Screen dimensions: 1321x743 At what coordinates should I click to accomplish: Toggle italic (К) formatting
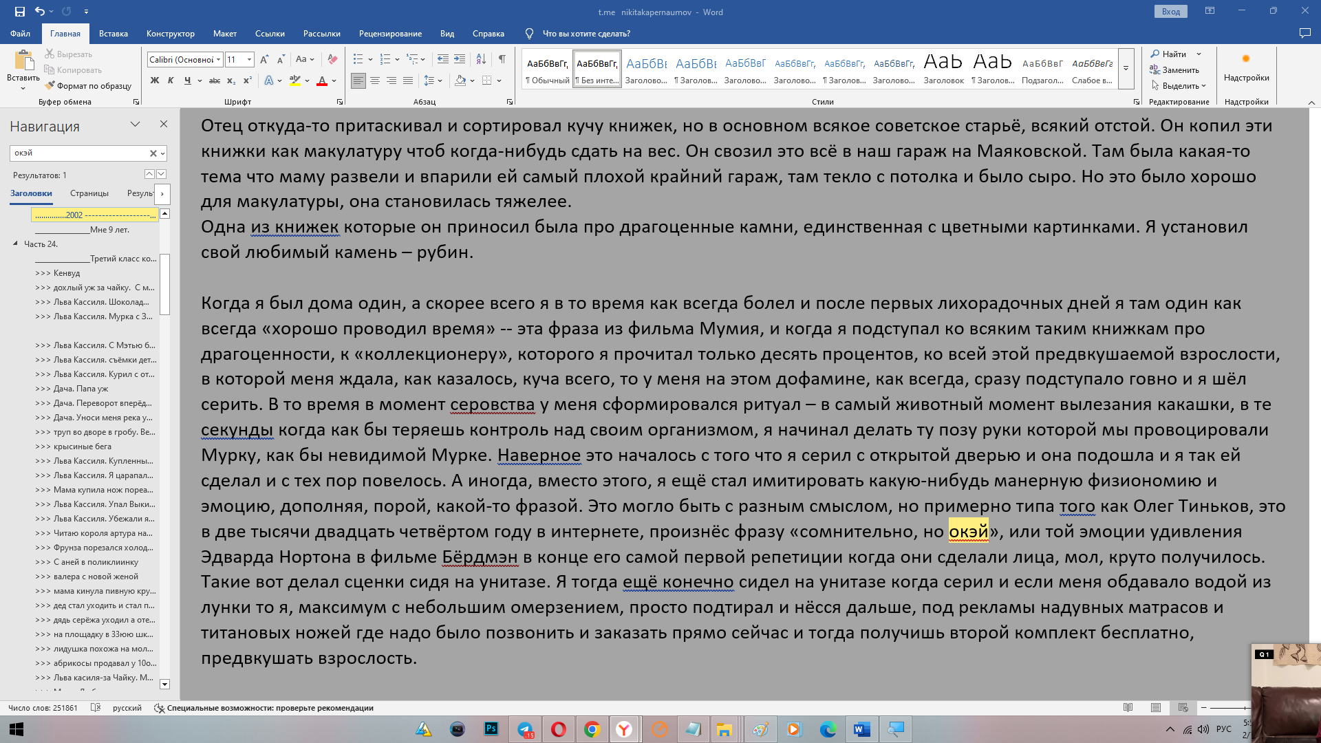[x=171, y=80]
